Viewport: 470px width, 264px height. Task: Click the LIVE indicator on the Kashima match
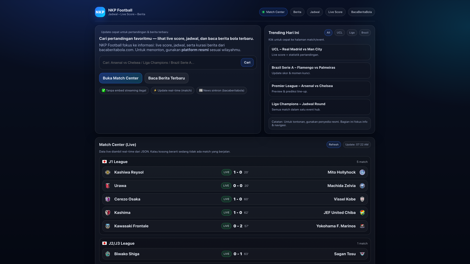point(226,212)
